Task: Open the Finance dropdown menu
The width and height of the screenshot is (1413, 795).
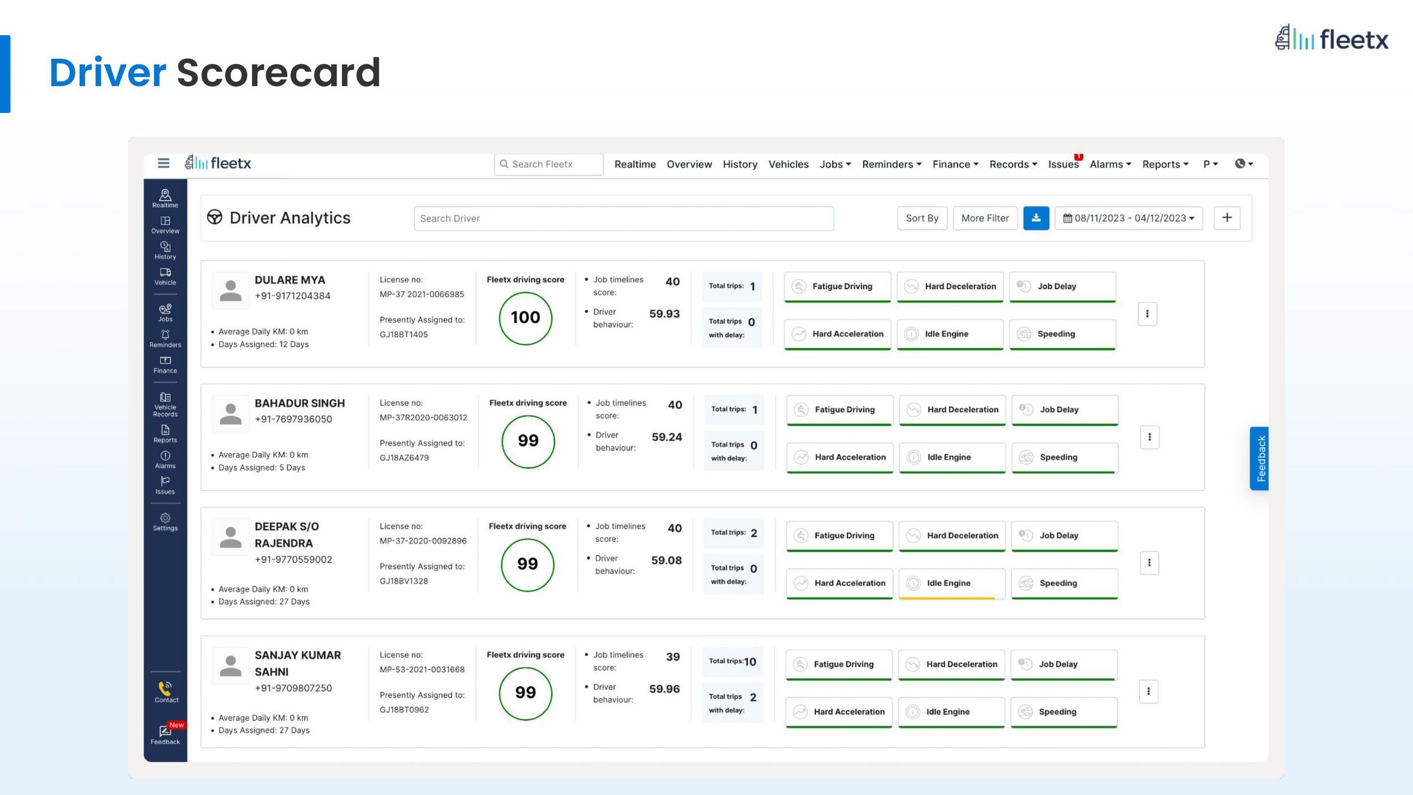Action: [x=955, y=164]
